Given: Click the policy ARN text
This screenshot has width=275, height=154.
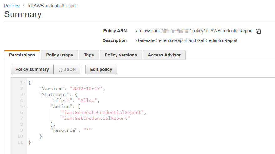Looking at the screenshot, I should [x=194, y=31].
